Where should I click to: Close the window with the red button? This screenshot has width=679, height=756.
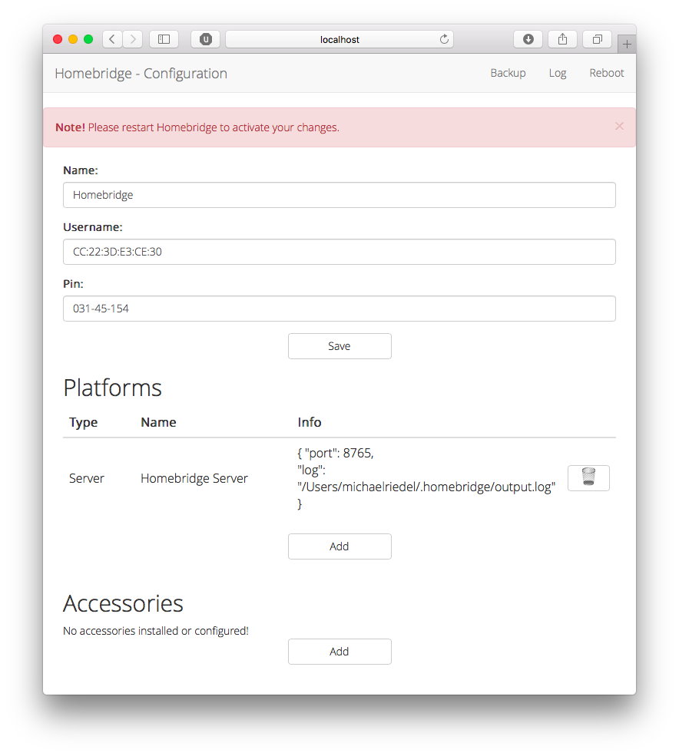[58, 39]
